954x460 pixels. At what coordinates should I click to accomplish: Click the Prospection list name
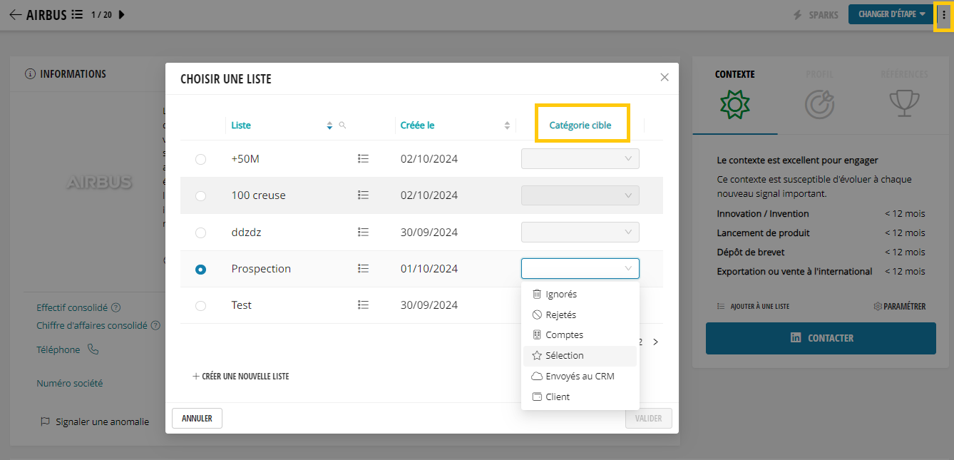(x=261, y=268)
